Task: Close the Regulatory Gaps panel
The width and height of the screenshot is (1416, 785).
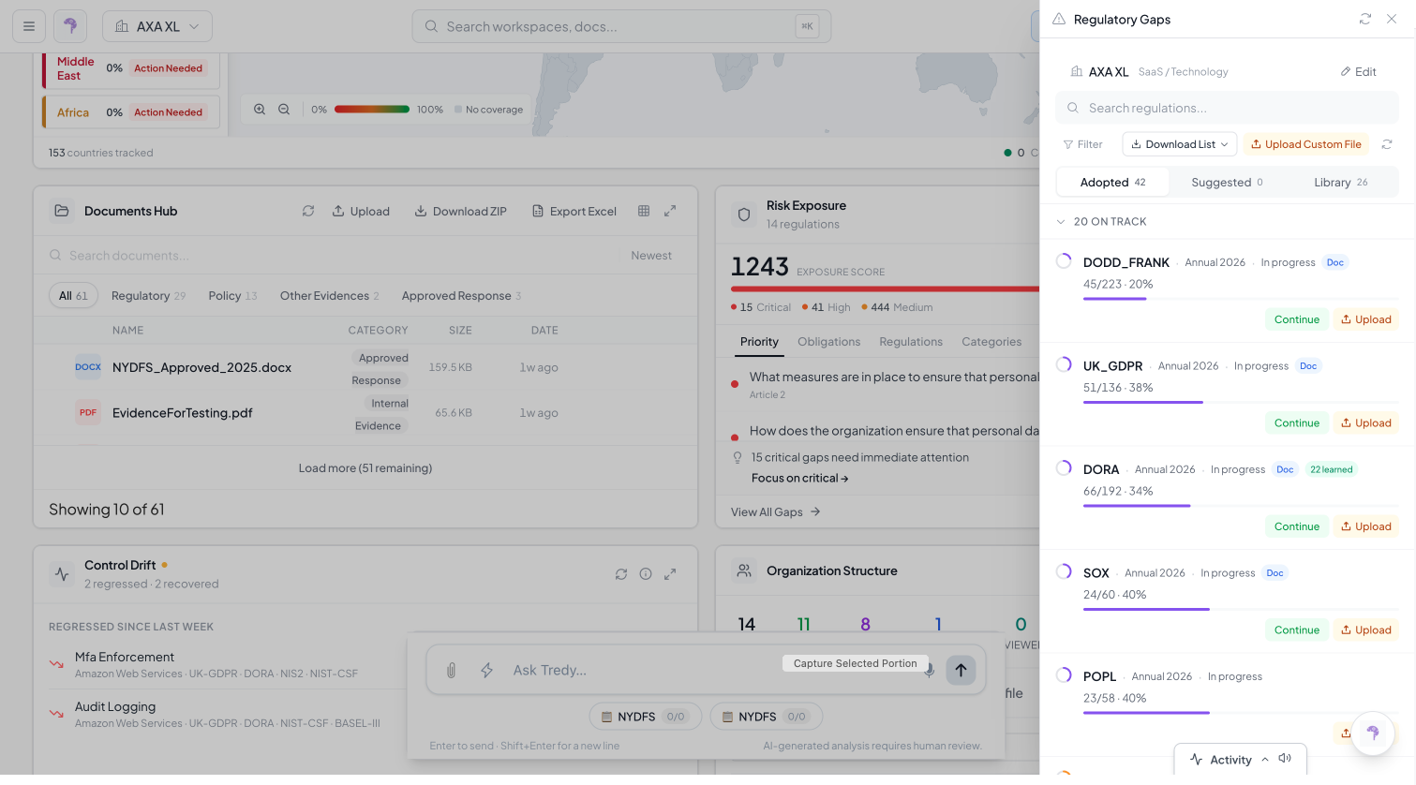Action: [x=1392, y=19]
